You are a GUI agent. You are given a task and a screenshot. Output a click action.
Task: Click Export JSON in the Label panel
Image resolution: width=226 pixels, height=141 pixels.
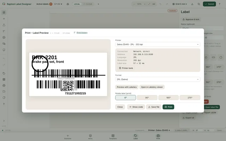point(209,113)
